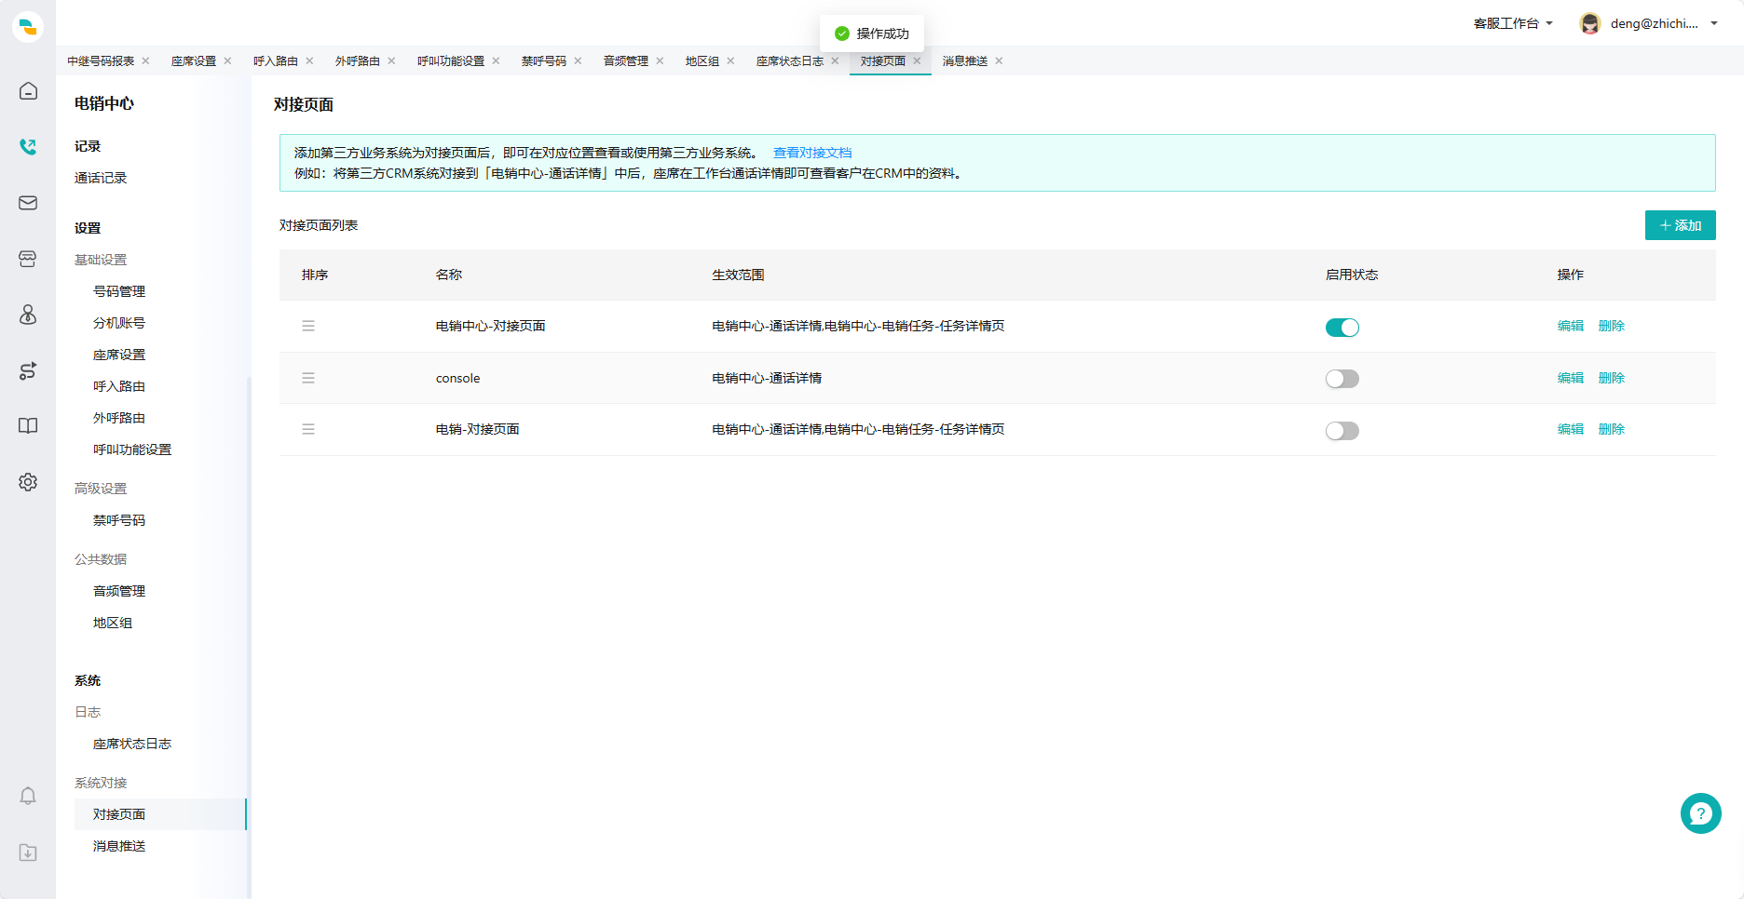Open 禁呼号码 in the side menu
Image resolution: width=1744 pixels, height=899 pixels.
(119, 520)
